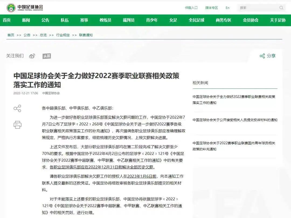Click the 关注我们 label
Screen dimensions: 291x218
tap(15, 56)
